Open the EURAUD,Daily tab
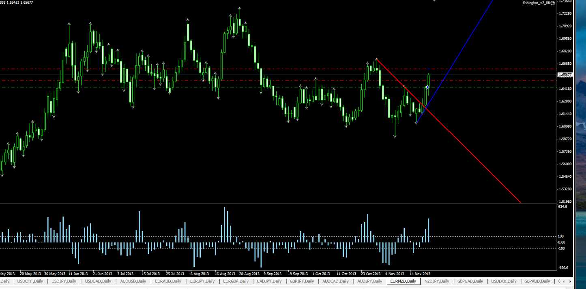The width and height of the screenshot is (586, 289). 168,281
